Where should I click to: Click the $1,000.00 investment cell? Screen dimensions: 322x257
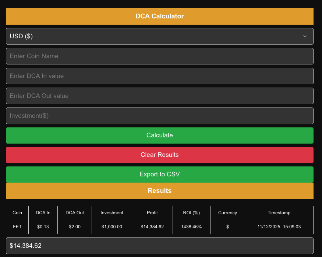(x=112, y=227)
